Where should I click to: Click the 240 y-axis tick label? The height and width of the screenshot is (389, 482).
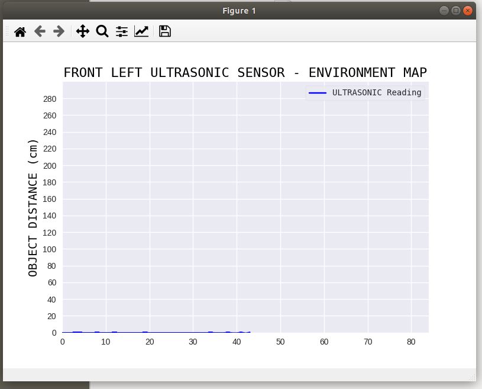pos(50,133)
